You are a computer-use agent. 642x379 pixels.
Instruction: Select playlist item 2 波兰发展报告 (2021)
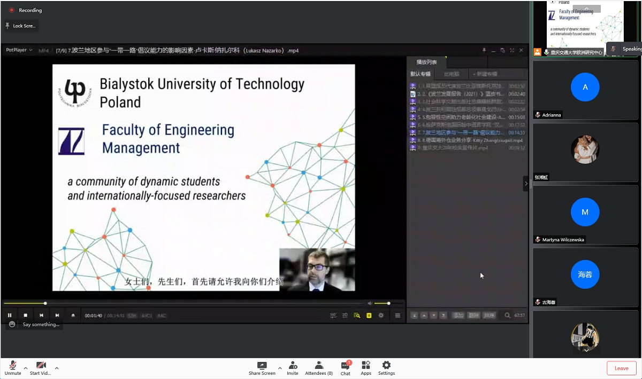pyautogui.click(x=468, y=93)
